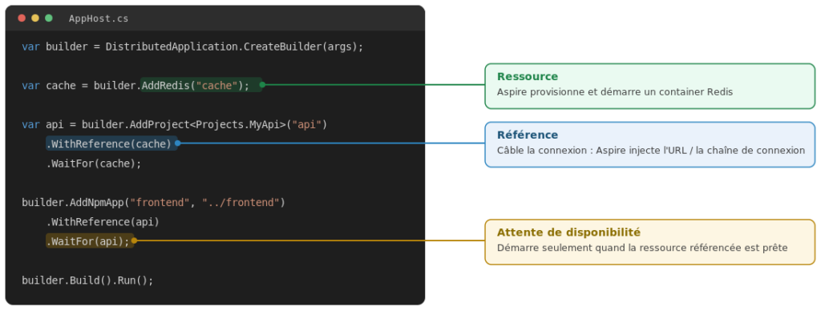Screen dimensions: 821x311
Task: Click the highlighted .WaitFor(api); call
Action: click(90, 240)
